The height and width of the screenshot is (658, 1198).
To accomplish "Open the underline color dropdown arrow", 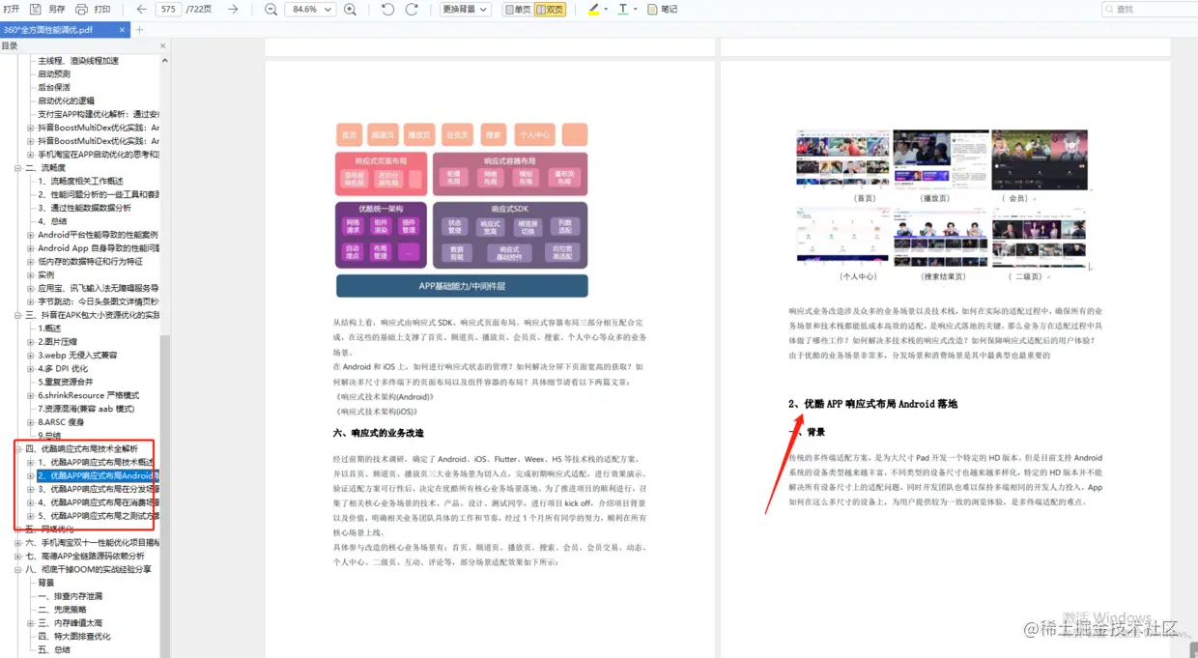I will point(636,9).
